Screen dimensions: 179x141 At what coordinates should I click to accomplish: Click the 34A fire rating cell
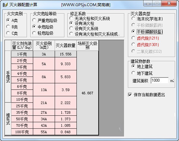coord(44,119)
